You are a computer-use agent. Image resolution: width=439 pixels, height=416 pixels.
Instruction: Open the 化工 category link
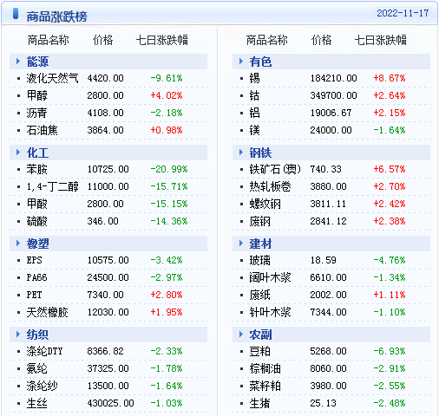[x=37, y=153]
